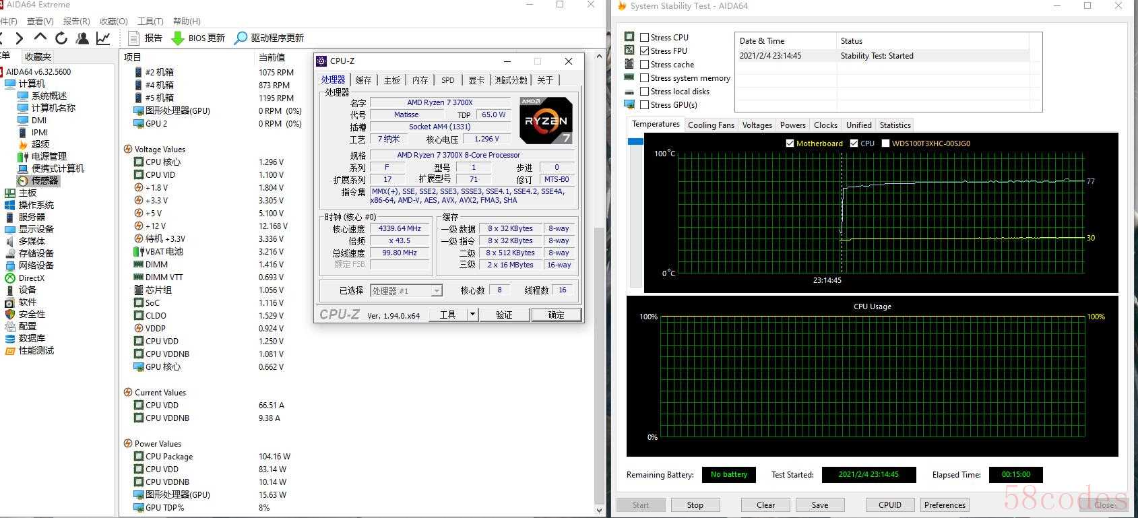Open the BIOS update green arrow icon
Viewport: 1138px width, 518px height.
coord(178,38)
